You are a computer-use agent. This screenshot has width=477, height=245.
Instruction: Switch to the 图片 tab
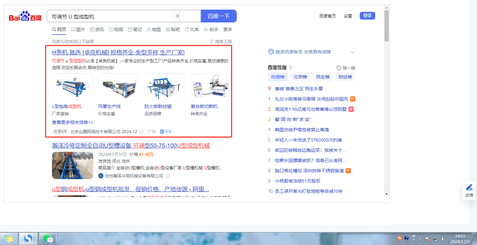coord(78,29)
